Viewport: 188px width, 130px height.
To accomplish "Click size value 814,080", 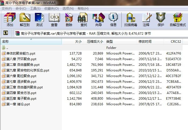I will (x=75, y=104).
